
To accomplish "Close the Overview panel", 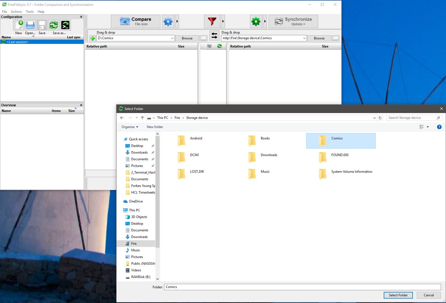I will tap(81, 105).
